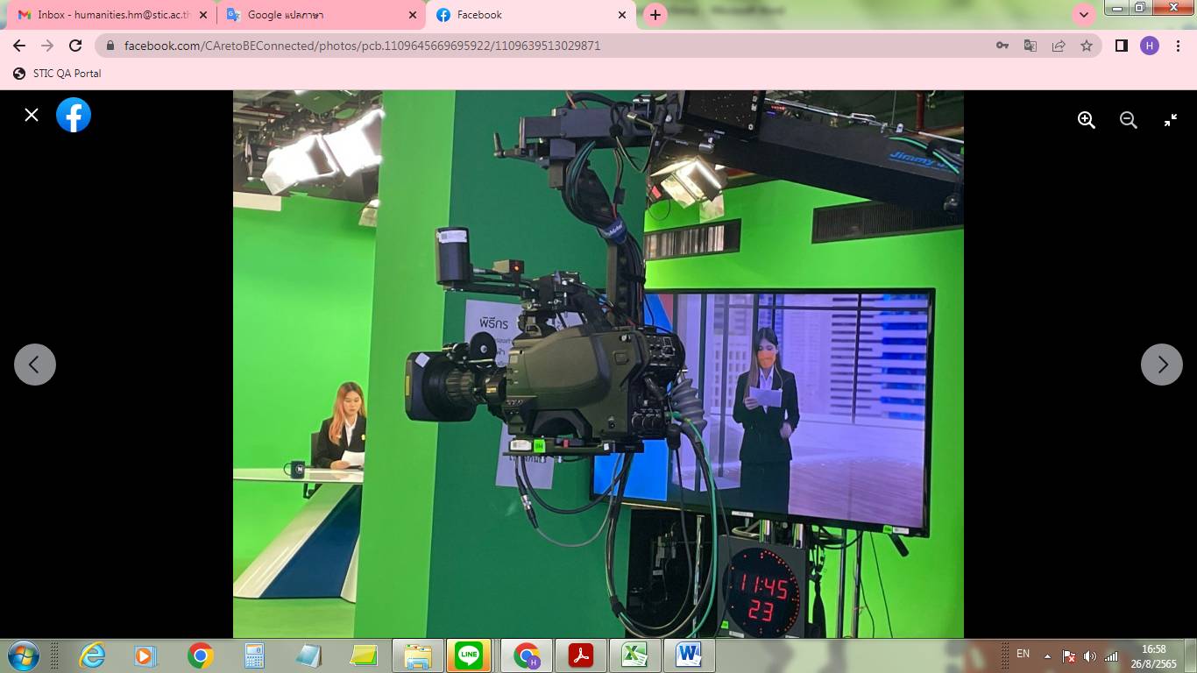
Task: Go to the next photo
Action: (x=1161, y=365)
